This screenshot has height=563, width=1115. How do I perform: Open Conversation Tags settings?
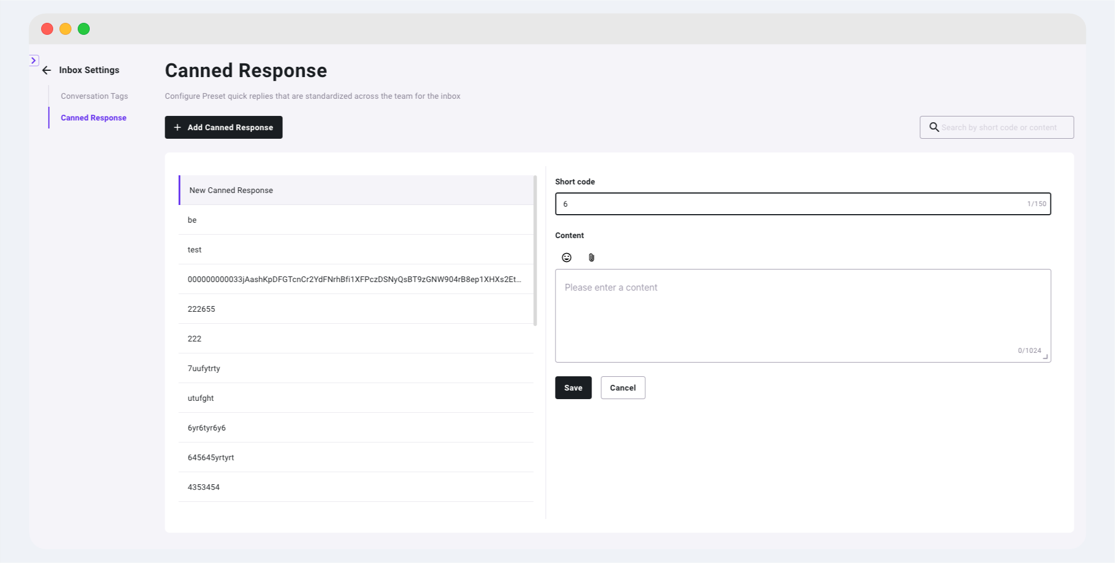94,96
